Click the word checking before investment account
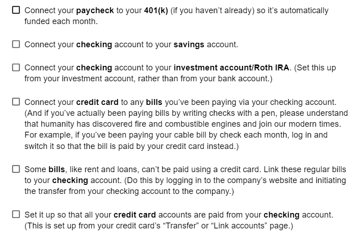359x238 pixels. click(94, 68)
